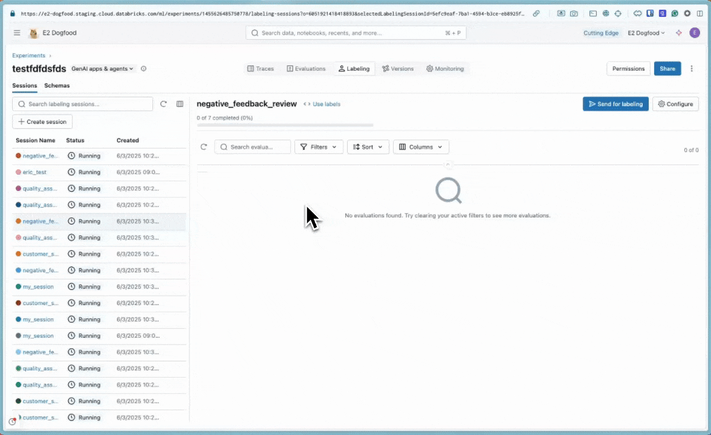Refresh the evaluations table
The height and width of the screenshot is (435, 711).
[204, 147]
